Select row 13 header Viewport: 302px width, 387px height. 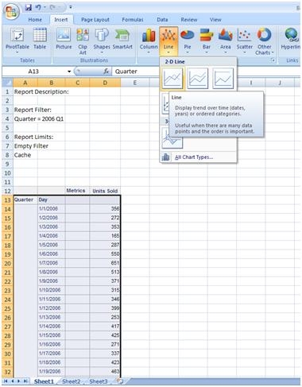(x=7, y=200)
